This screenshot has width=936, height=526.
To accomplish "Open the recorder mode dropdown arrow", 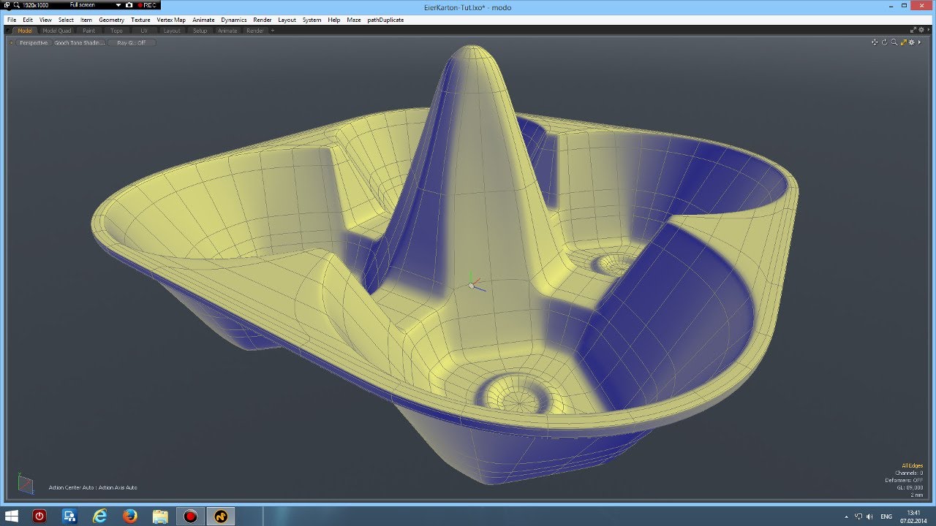I will click(118, 5).
